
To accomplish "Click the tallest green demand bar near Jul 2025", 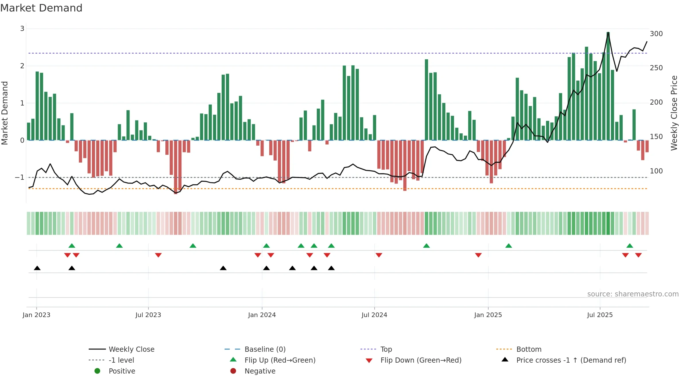I will (608, 86).
